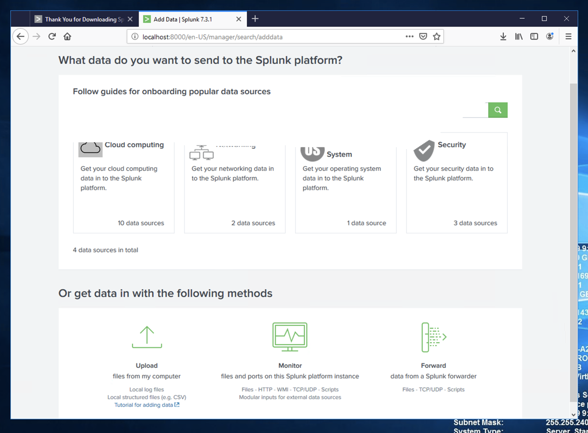Show site information icon in address bar
The width and height of the screenshot is (588, 433).
[135, 37]
